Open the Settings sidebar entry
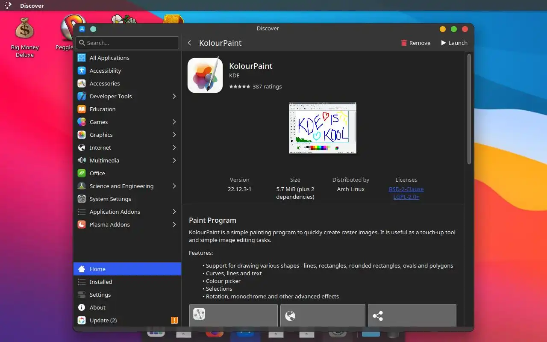 tap(127, 295)
